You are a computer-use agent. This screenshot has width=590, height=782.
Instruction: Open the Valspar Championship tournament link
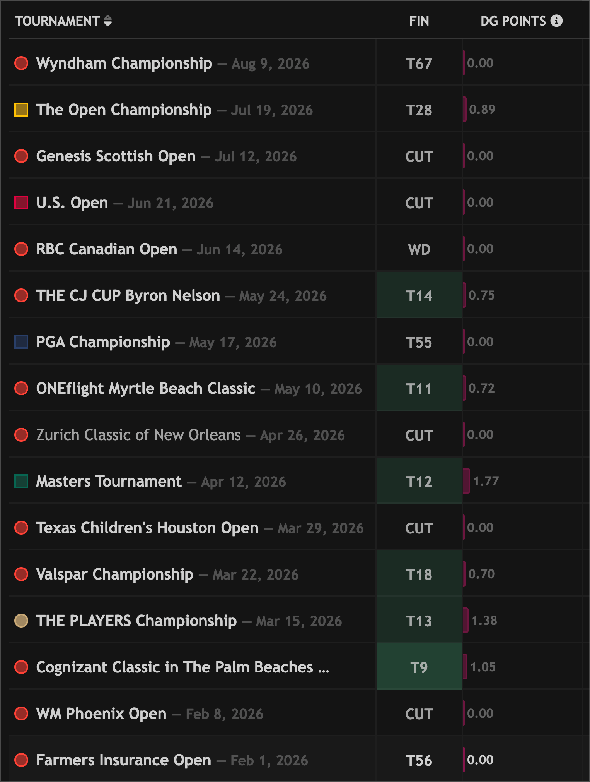tap(114, 574)
